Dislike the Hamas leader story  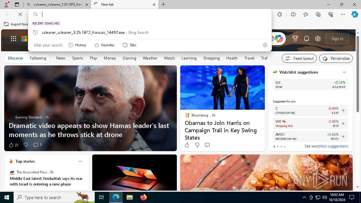point(26,145)
